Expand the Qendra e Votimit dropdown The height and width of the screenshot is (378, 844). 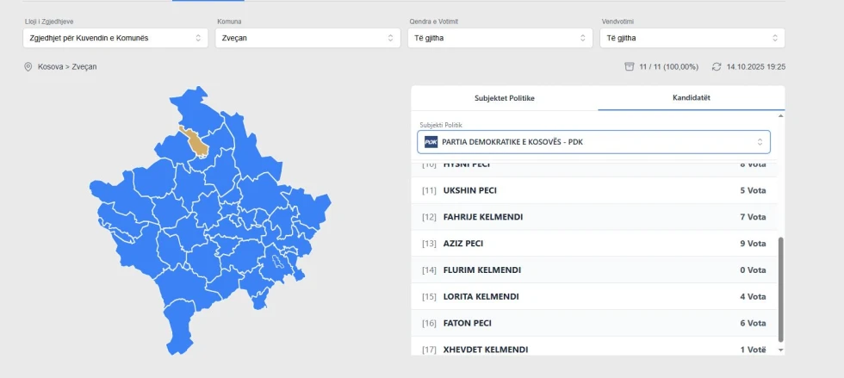[500, 38]
